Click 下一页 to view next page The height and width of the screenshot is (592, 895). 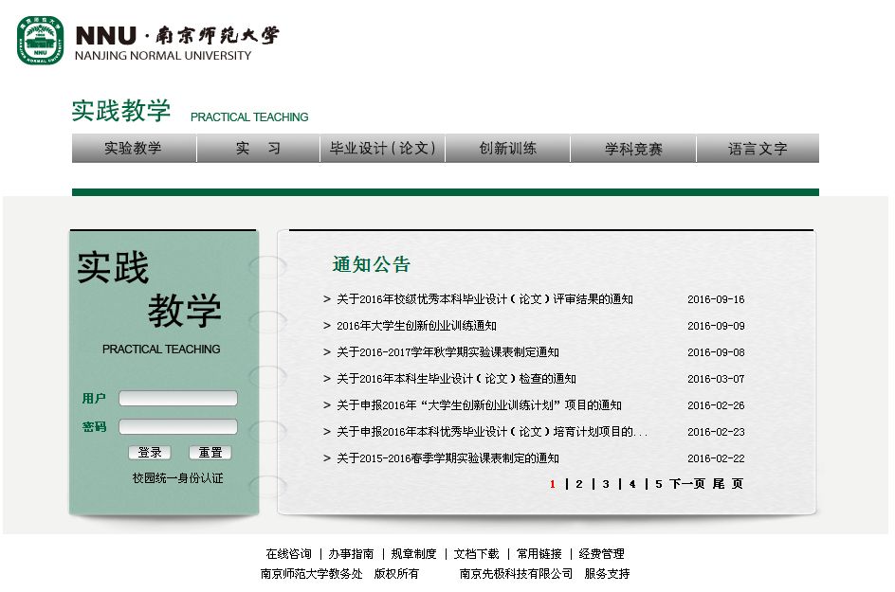(687, 484)
